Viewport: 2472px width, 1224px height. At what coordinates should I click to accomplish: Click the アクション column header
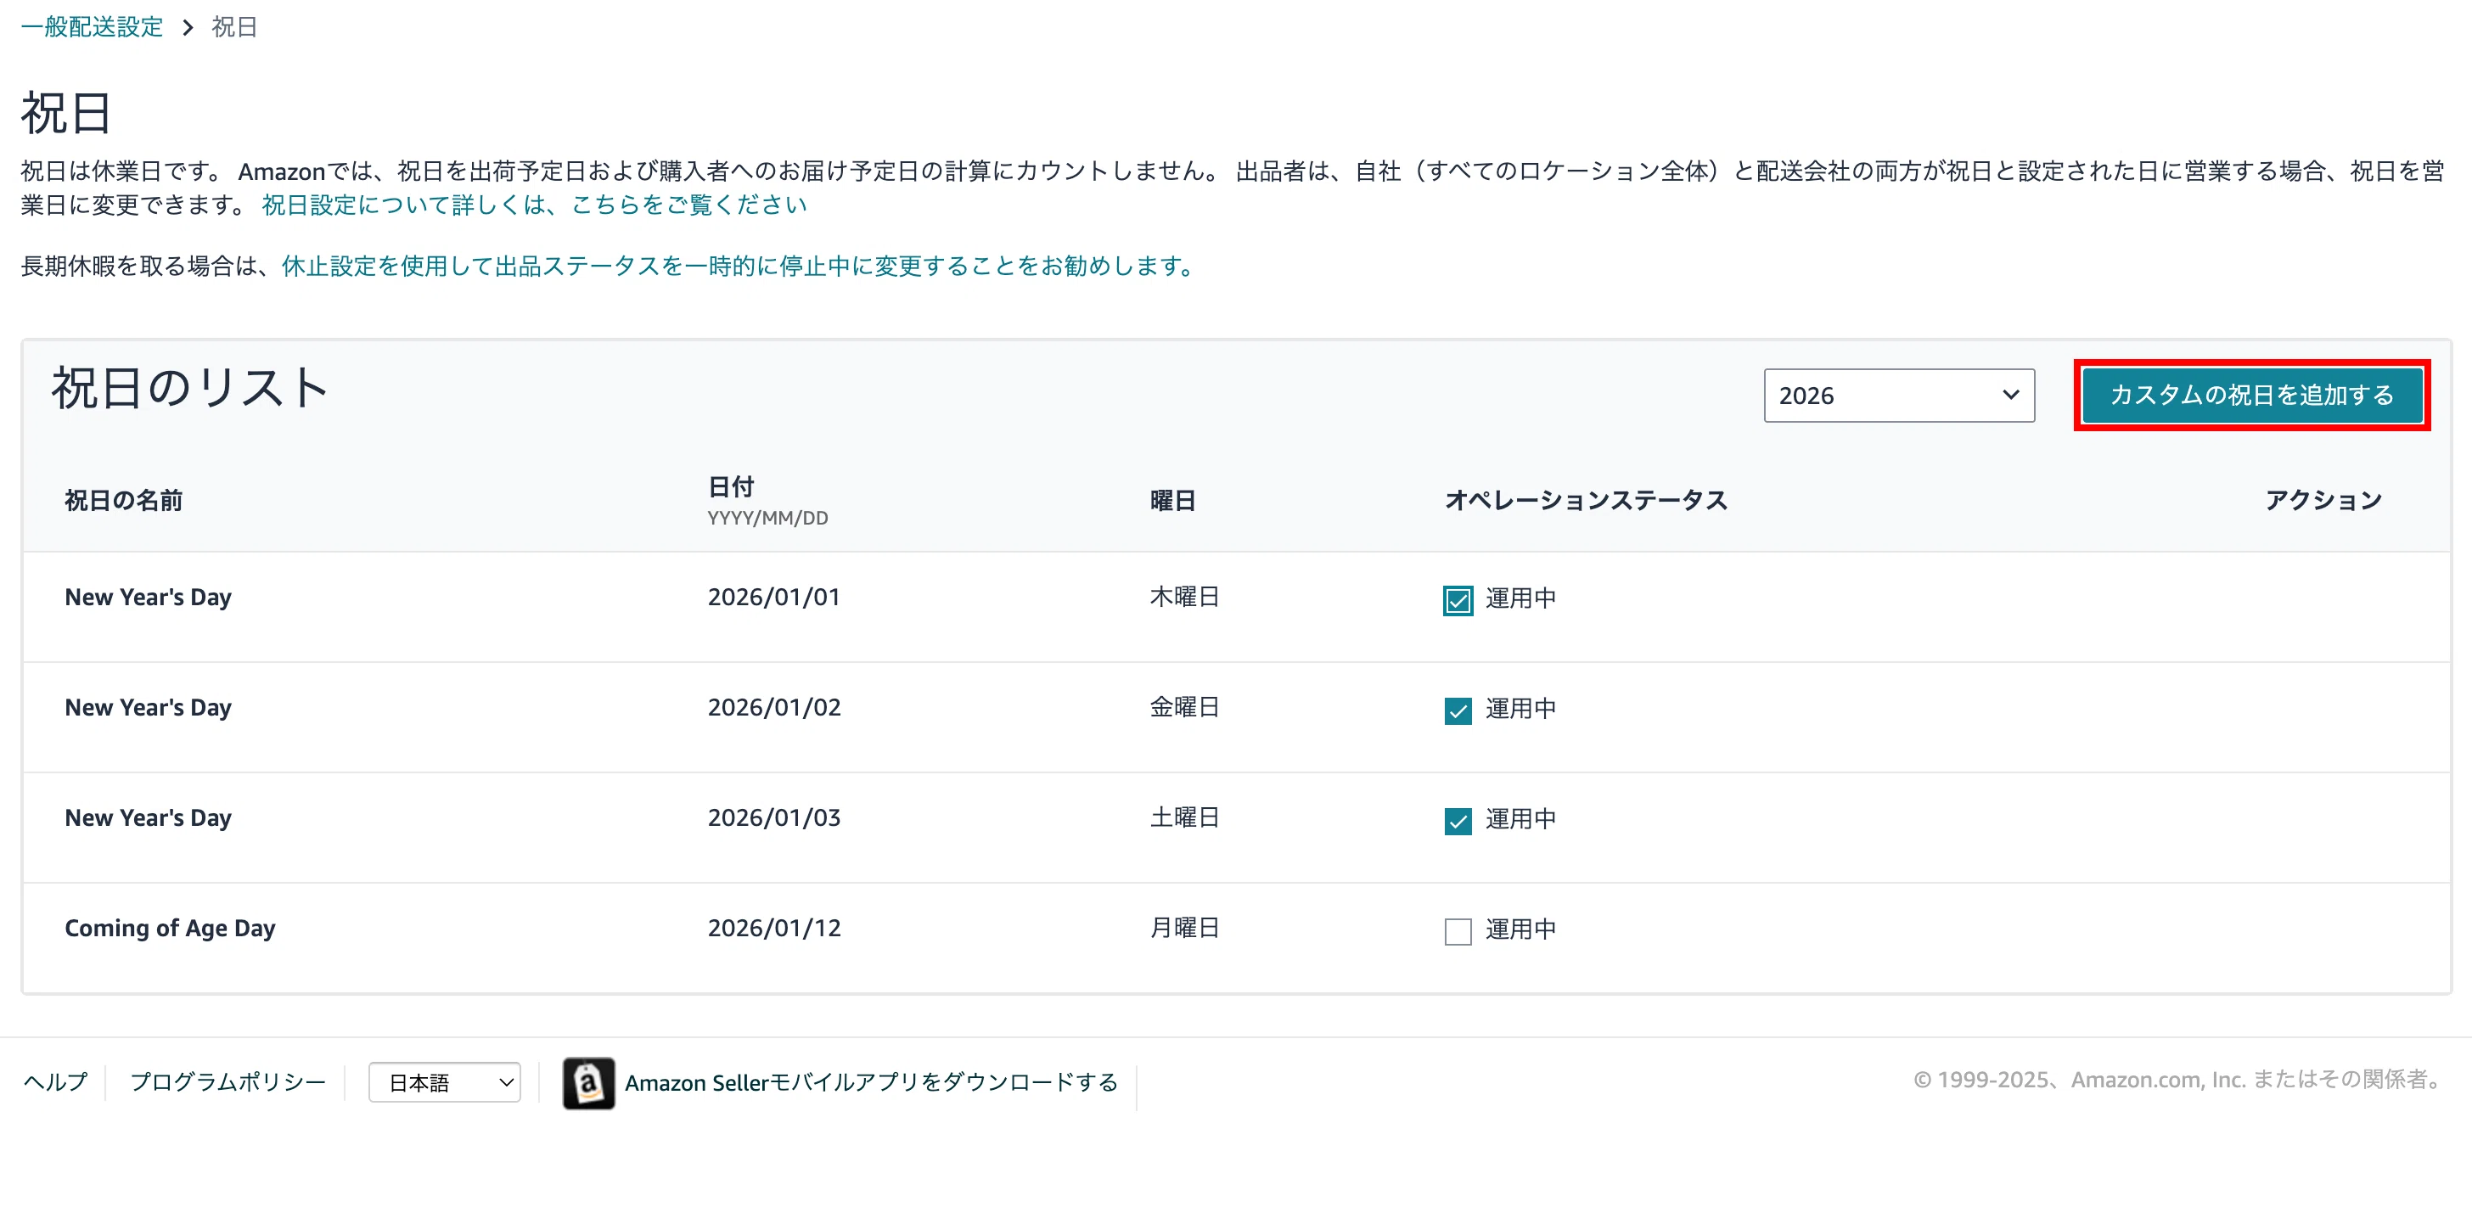click(x=2323, y=500)
